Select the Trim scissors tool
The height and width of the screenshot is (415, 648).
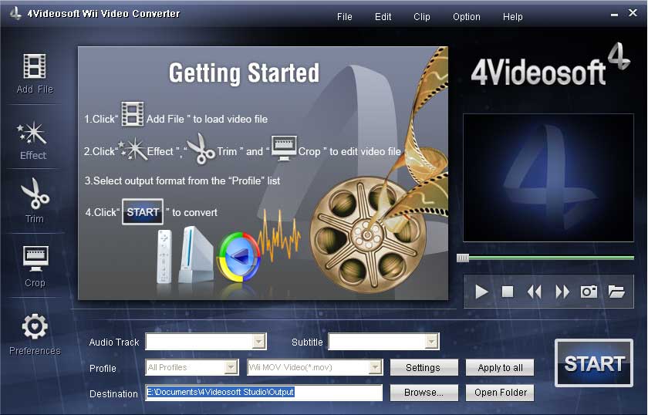pyautogui.click(x=35, y=195)
